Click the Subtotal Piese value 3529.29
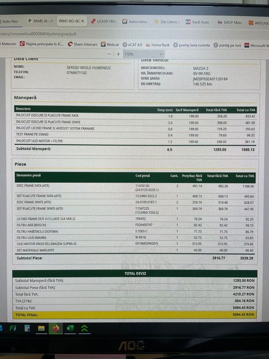 click(246, 258)
